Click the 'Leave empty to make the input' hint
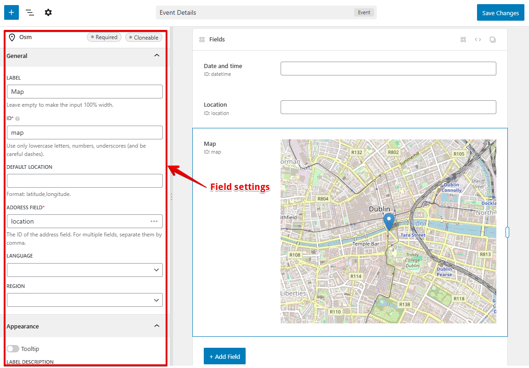Screen dimensions: 529x368 pos(60,105)
